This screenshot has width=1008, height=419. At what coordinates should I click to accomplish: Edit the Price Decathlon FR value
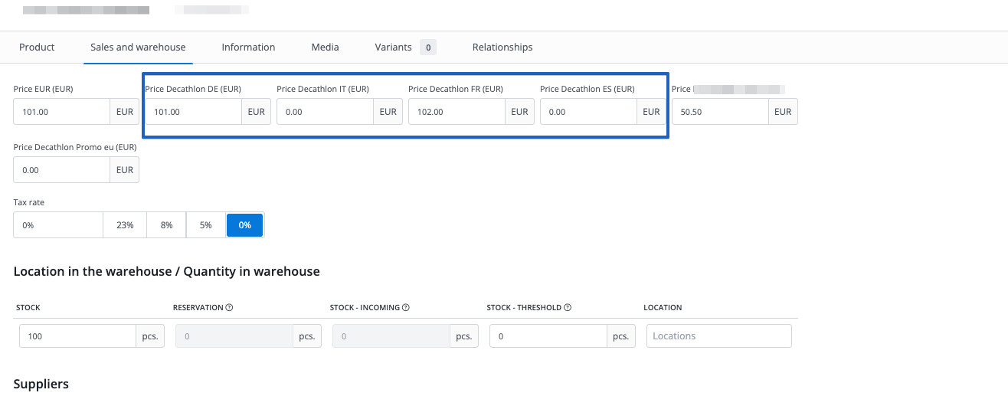(457, 112)
